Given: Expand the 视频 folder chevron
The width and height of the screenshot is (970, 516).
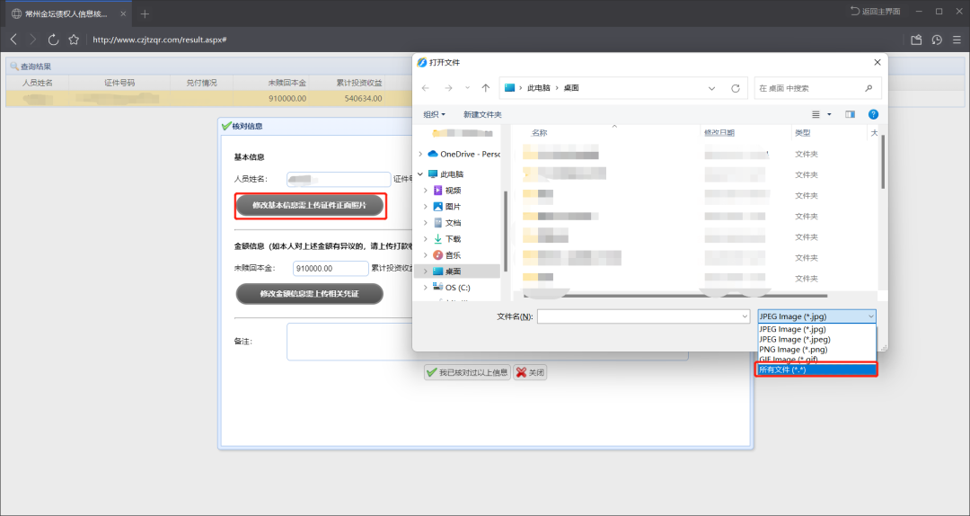Looking at the screenshot, I should click(x=426, y=191).
